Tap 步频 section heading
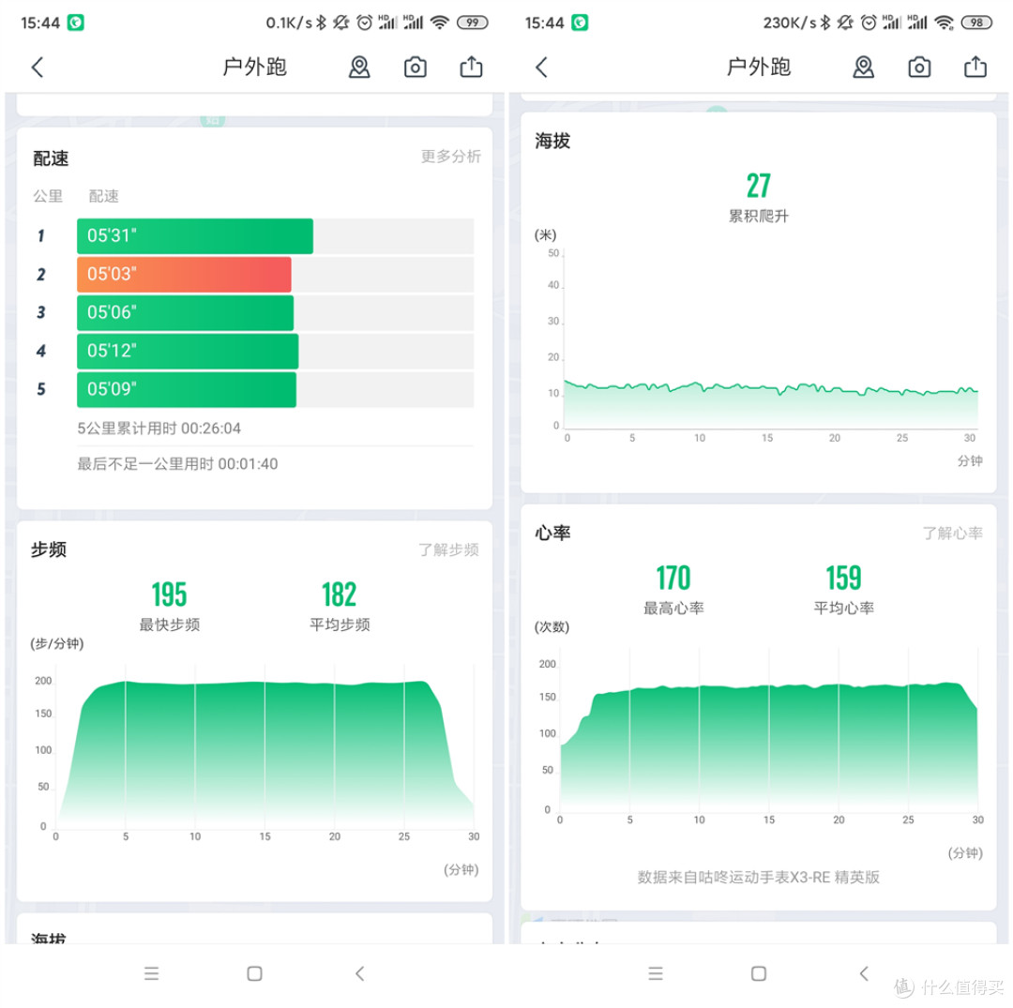The width and height of the screenshot is (1013, 1008). tap(49, 549)
